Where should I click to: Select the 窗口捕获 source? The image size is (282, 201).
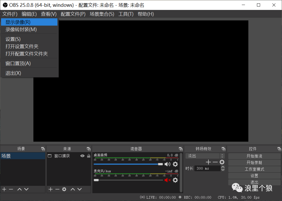pos(62,156)
